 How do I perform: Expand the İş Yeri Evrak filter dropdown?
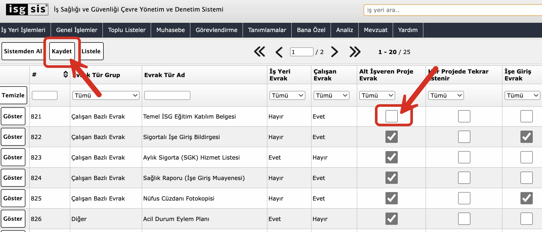pos(287,95)
